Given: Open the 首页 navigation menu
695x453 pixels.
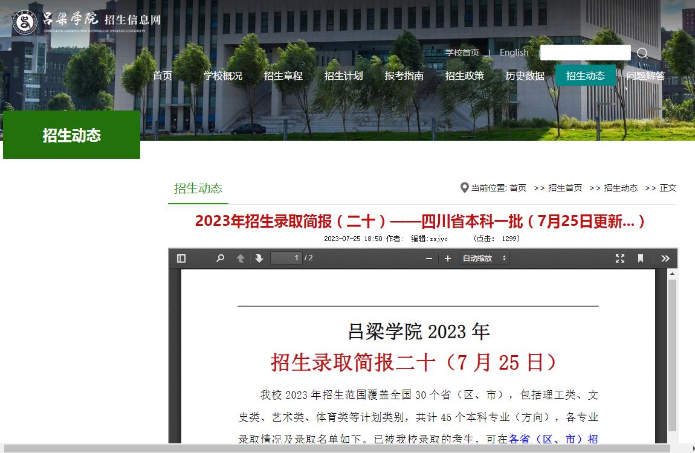Looking at the screenshot, I should pyautogui.click(x=162, y=75).
